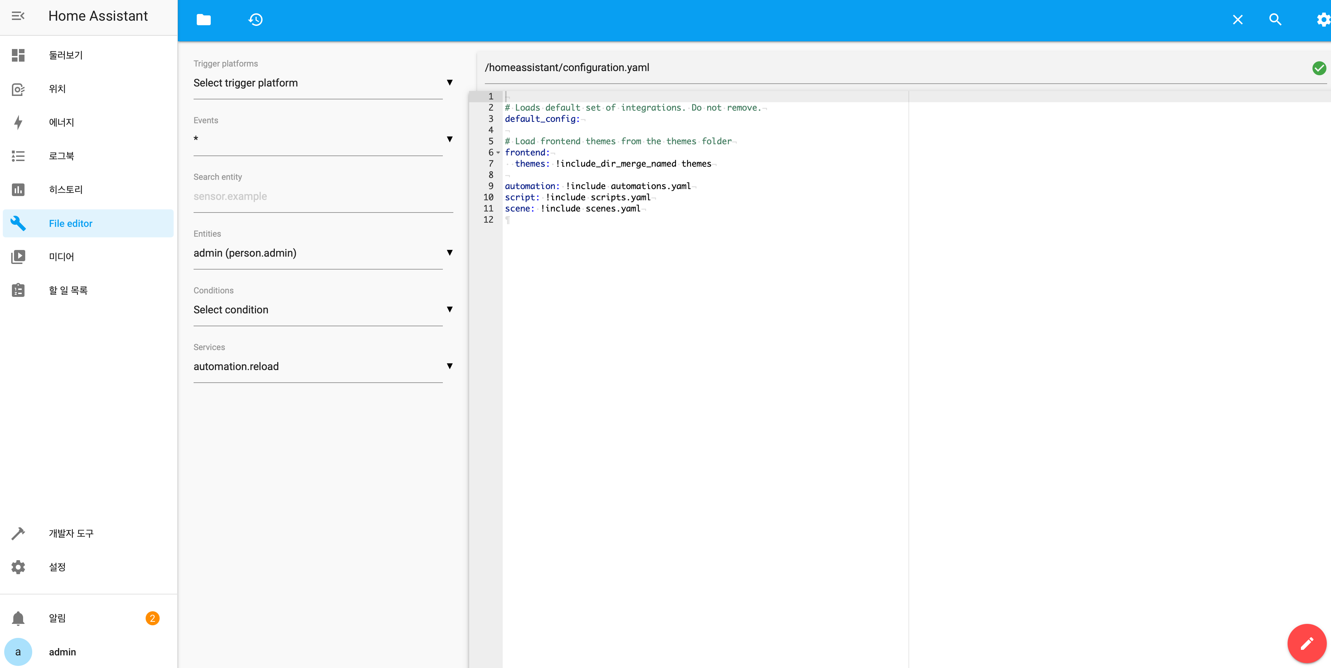The image size is (1331, 668).
Task: Open the 히스토리 page
Action: [x=88, y=190]
